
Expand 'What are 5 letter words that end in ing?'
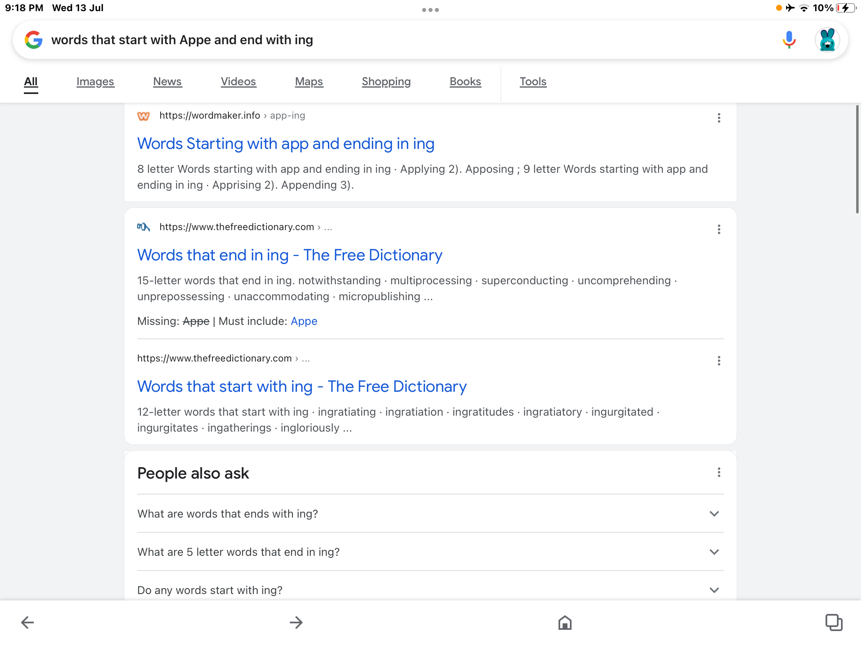tap(714, 552)
